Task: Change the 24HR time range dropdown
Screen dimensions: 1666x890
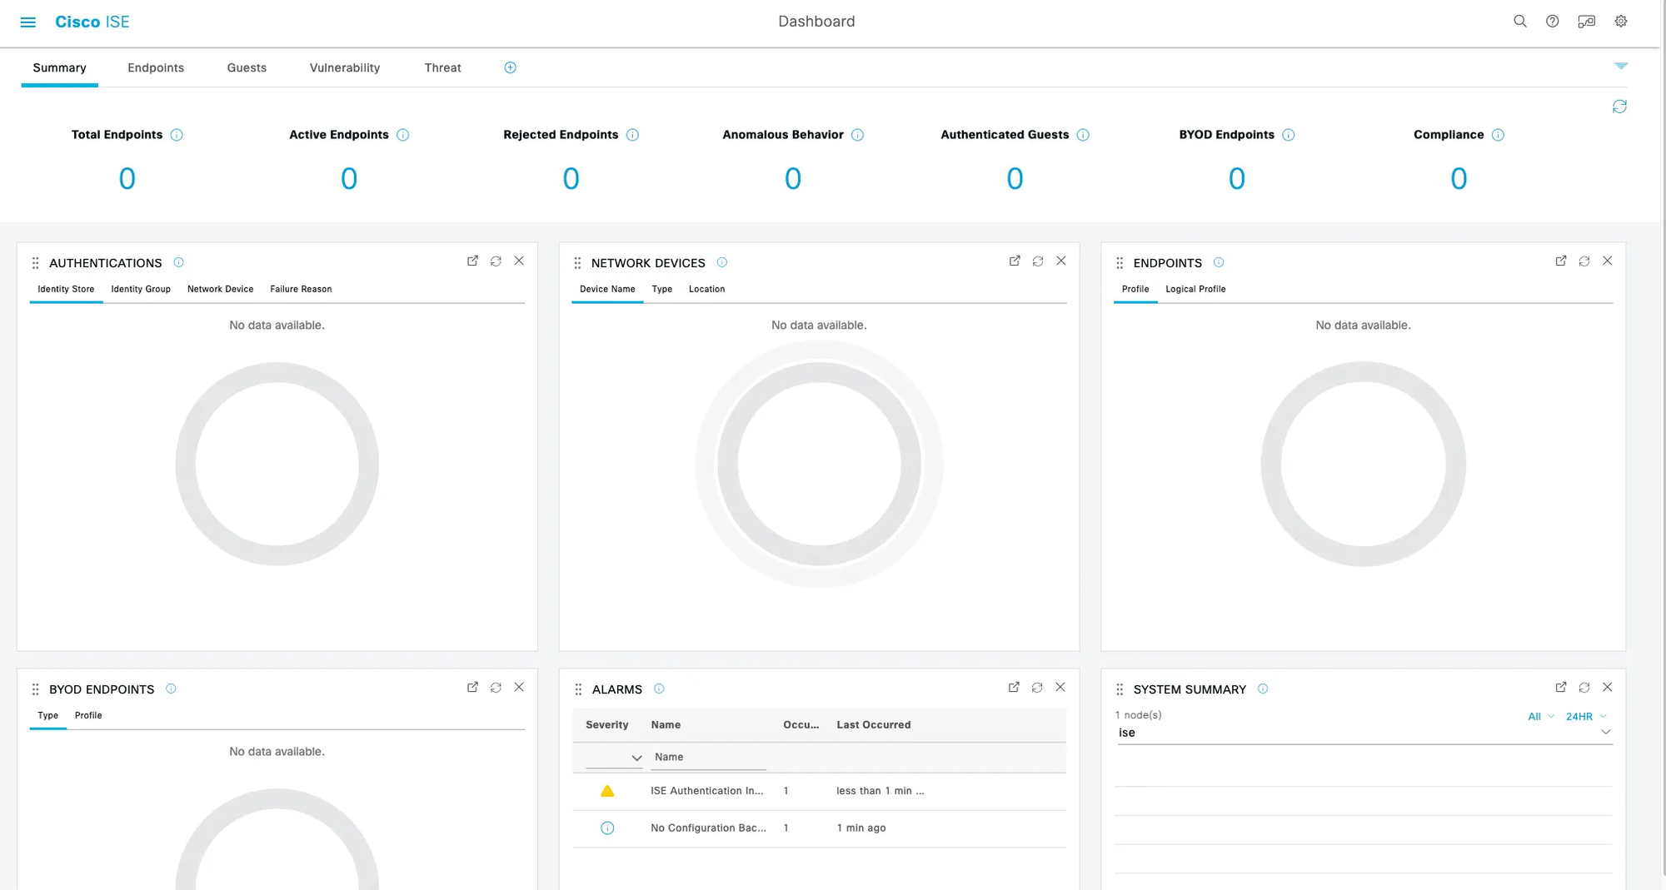Action: (1585, 716)
